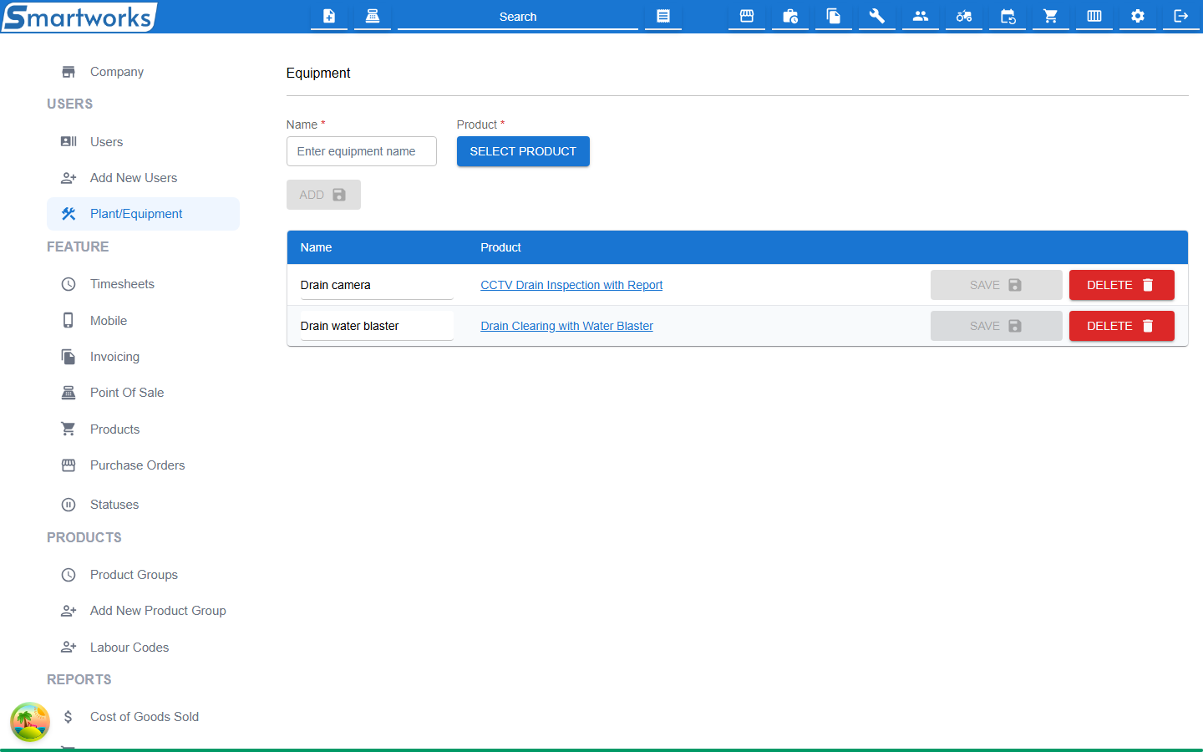The image size is (1203, 752).
Task: Click the Smartworks logo
Action: coord(79,17)
